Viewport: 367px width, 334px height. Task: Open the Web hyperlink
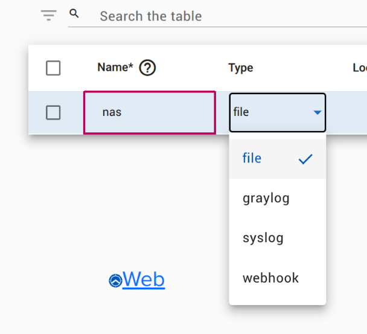[x=144, y=280]
